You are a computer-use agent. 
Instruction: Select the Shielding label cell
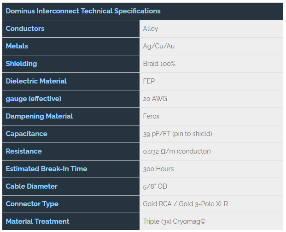[71, 64]
